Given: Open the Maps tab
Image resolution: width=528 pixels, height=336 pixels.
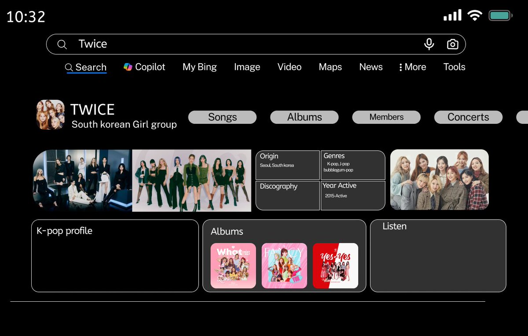Looking at the screenshot, I should click(330, 67).
